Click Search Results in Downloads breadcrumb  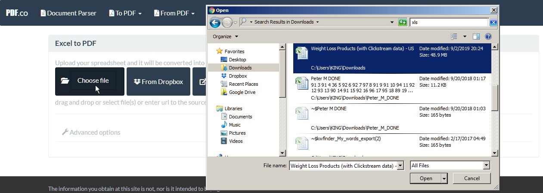tap(284, 22)
